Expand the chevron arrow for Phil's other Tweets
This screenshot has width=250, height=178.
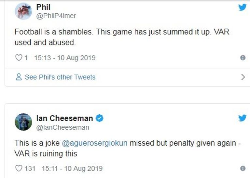point(243,77)
